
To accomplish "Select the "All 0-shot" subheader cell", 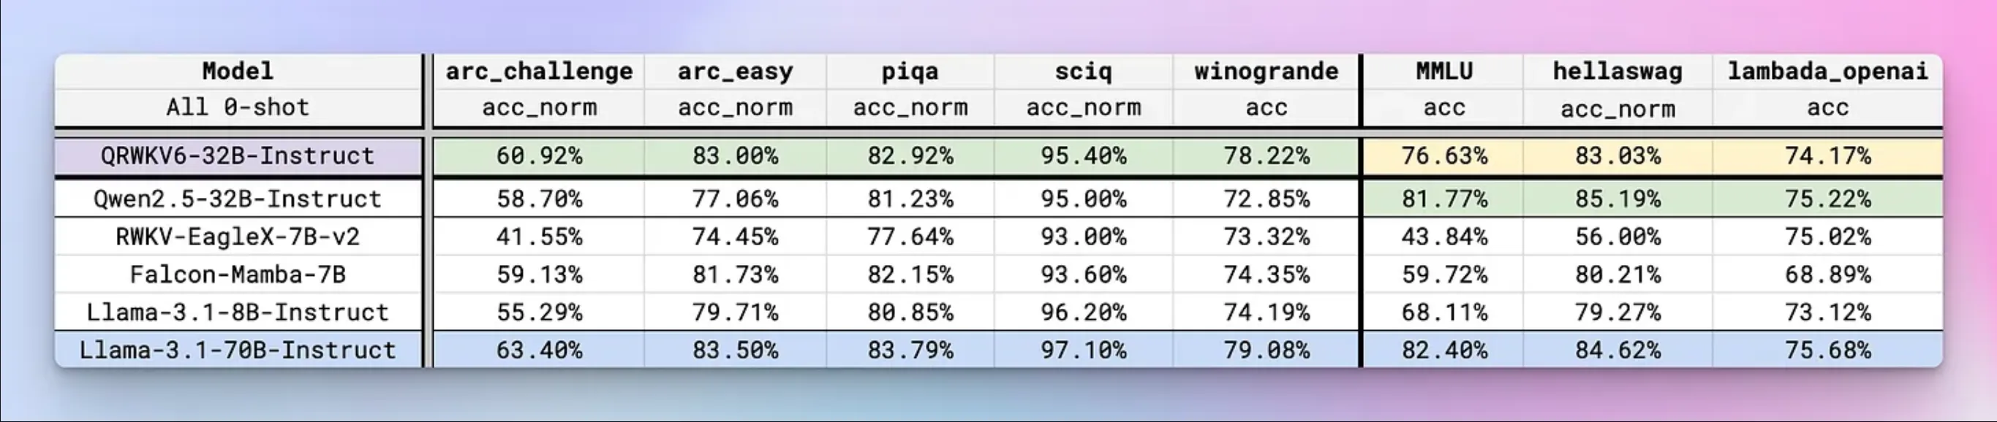I will (237, 107).
